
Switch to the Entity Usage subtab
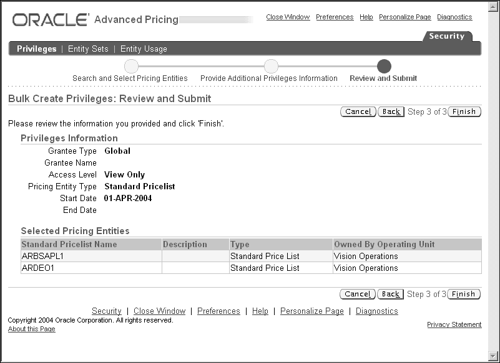(x=144, y=49)
